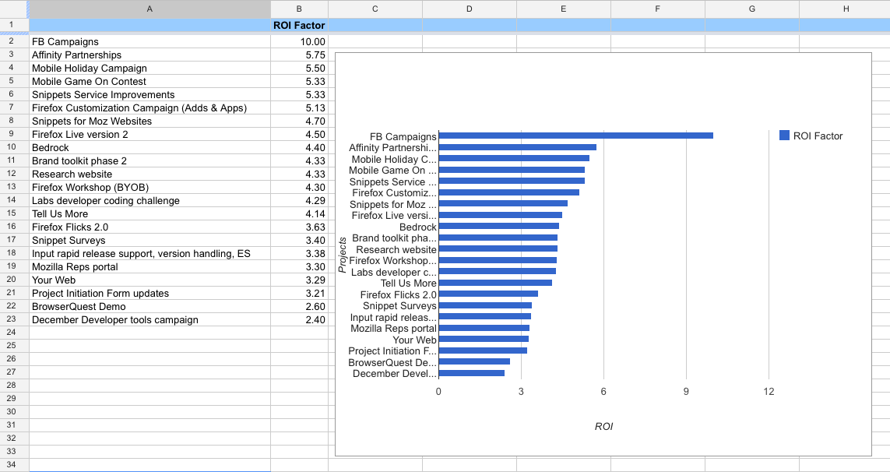Click the 2.40 value for December Developer tools campaign

pyautogui.click(x=299, y=320)
